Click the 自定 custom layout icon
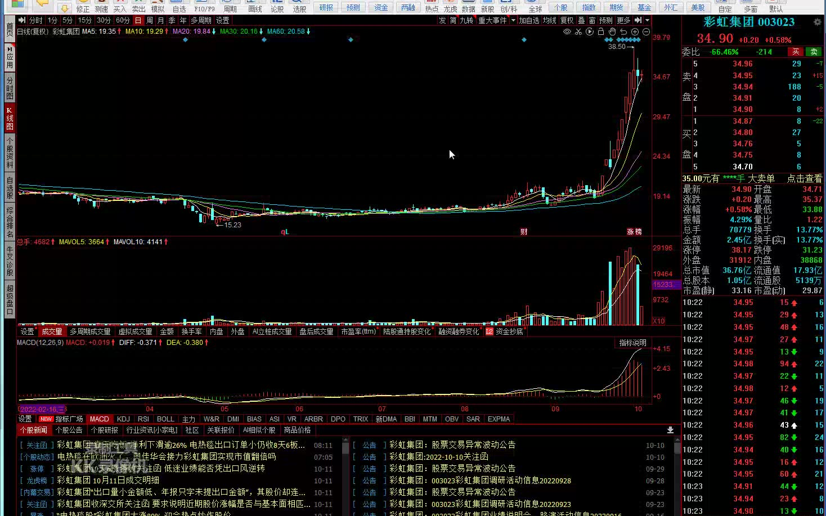The width and height of the screenshot is (826, 516). [x=725, y=7]
